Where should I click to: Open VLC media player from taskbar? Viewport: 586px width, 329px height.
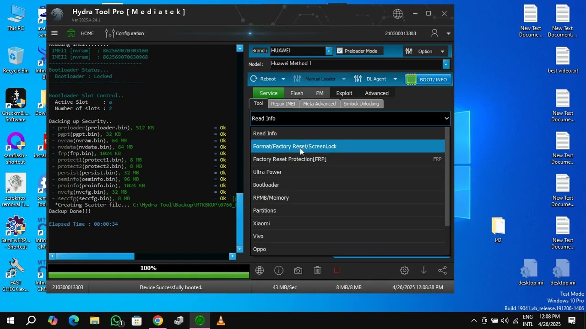click(221, 321)
